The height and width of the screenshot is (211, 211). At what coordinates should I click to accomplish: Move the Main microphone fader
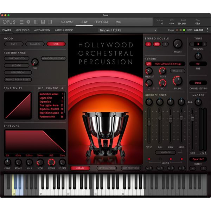[x=171, y=119]
